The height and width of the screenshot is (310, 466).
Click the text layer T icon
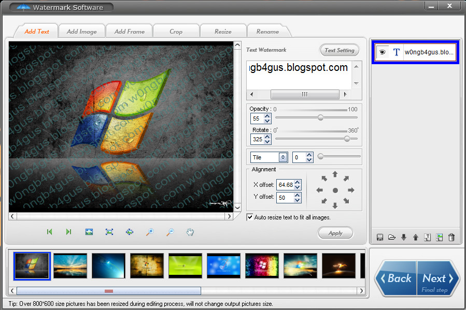(x=396, y=52)
